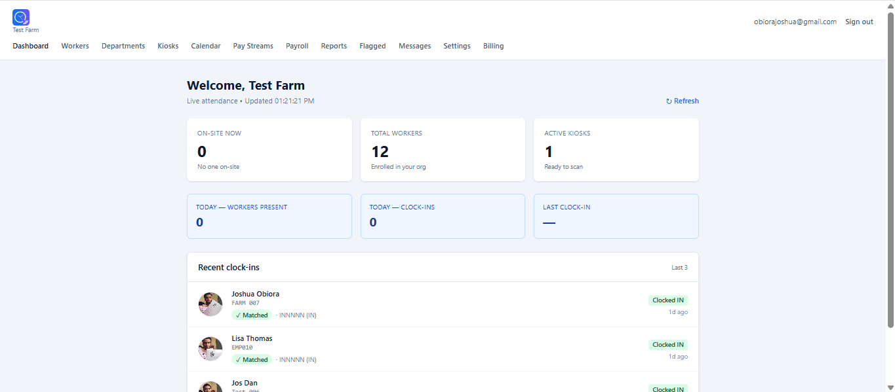Click the Welcome, Test Farm heading
The height and width of the screenshot is (392, 895).
point(246,85)
